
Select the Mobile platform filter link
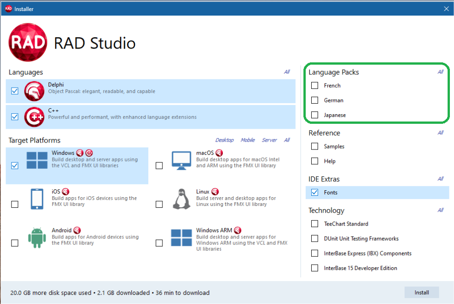(x=248, y=140)
